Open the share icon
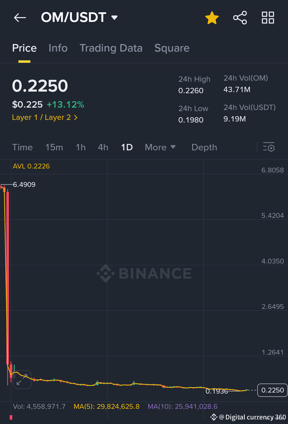This screenshot has height=424, width=288. click(x=240, y=18)
